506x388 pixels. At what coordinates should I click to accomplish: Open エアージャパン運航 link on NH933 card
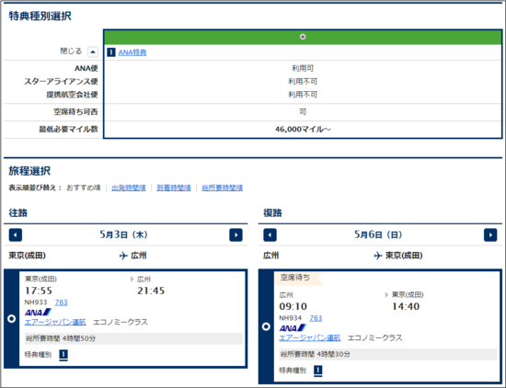point(55,322)
